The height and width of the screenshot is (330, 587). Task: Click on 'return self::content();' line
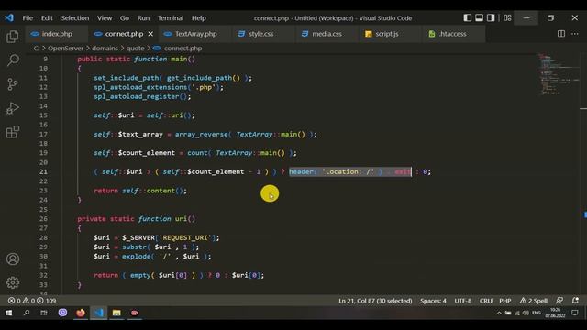tap(140, 191)
